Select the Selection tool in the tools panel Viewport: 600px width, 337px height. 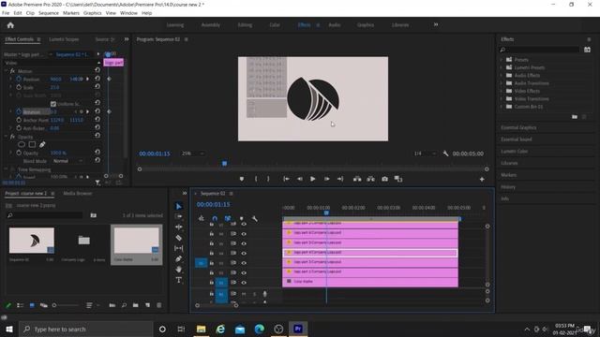coord(179,206)
